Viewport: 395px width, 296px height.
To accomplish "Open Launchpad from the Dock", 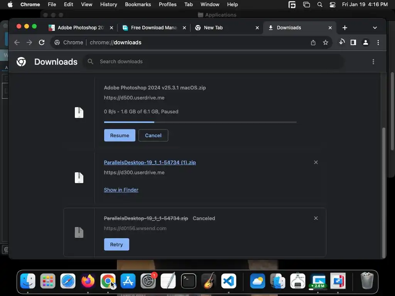I will point(47,281).
